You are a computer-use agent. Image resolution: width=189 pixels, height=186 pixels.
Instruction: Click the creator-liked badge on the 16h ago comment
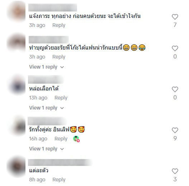76,139
